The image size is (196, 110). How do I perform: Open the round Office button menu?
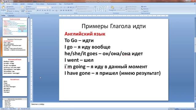tap(2, 2)
